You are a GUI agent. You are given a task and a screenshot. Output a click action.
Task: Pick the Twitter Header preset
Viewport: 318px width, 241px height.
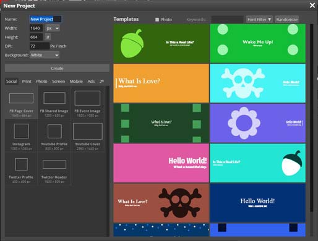[x=54, y=169]
